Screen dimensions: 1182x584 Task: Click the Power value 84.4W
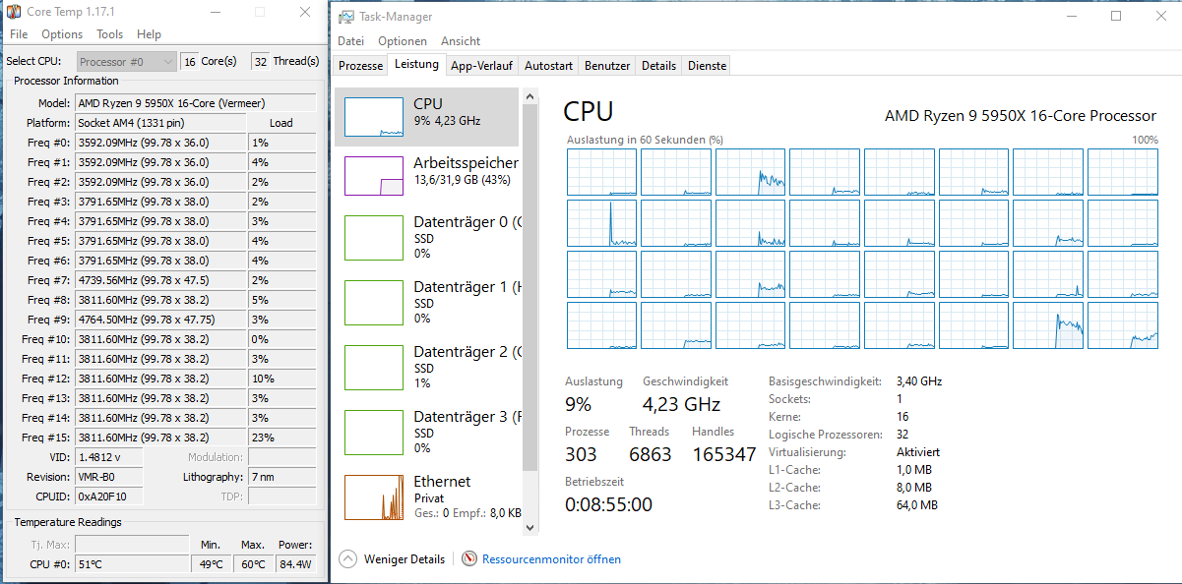point(295,564)
